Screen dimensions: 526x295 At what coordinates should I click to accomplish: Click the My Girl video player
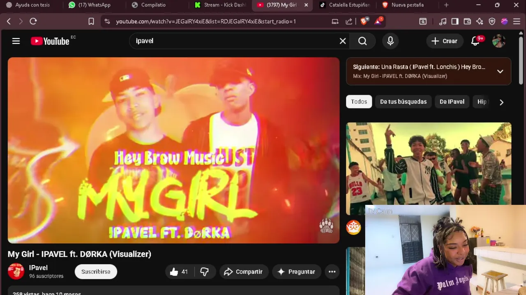tap(173, 150)
